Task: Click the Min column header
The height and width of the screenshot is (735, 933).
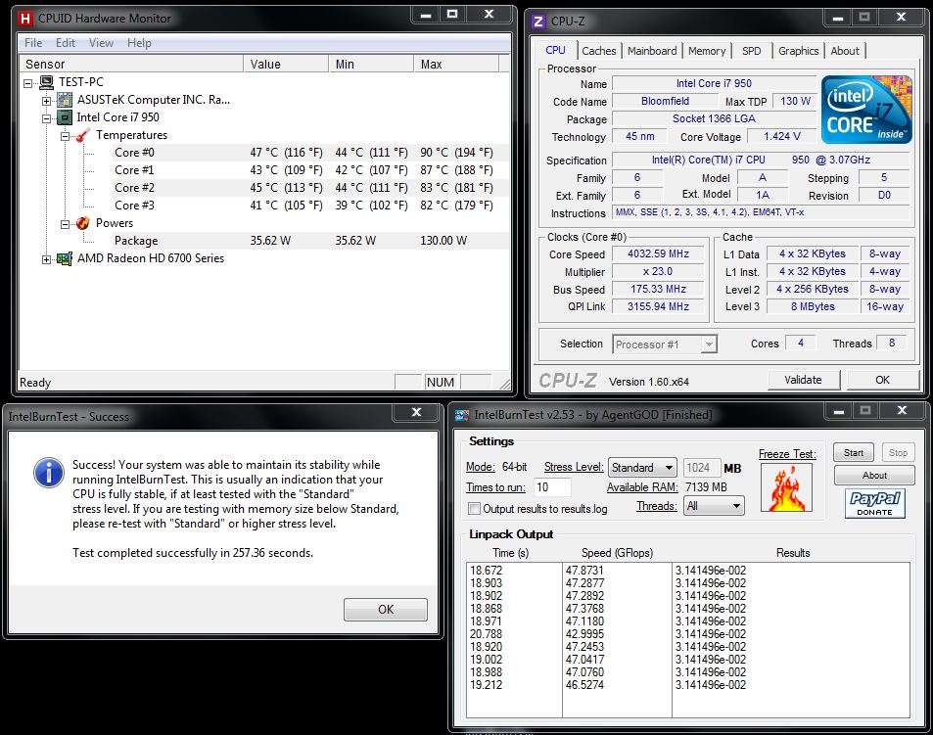Action: click(371, 65)
